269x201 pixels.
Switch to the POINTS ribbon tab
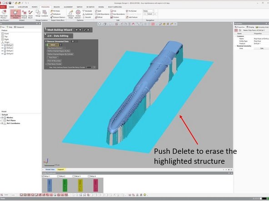35,7
